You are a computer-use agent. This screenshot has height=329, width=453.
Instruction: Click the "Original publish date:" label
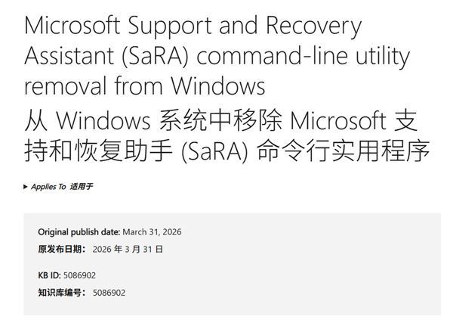click(x=77, y=231)
